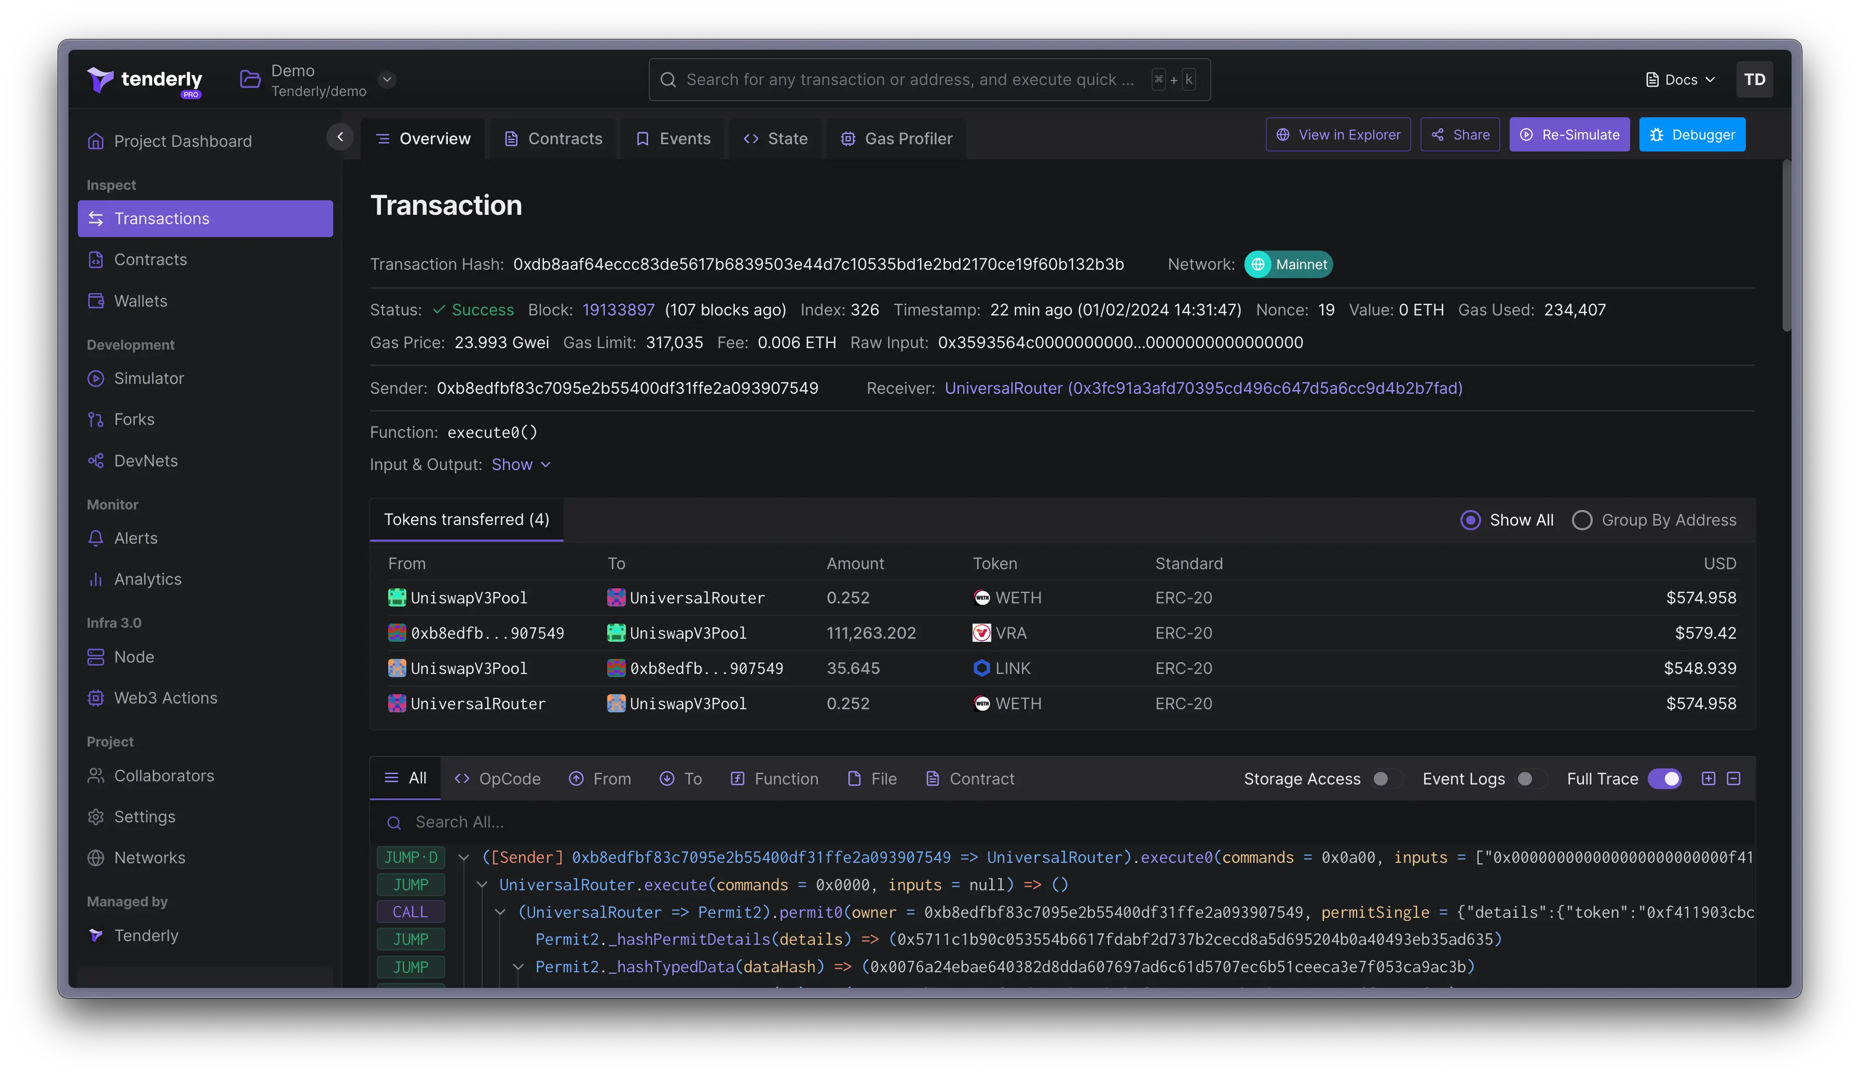The height and width of the screenshot is (1075, 1860).
Task: Open Web3 Actions in the sidebar
Action: coord(152,698)
